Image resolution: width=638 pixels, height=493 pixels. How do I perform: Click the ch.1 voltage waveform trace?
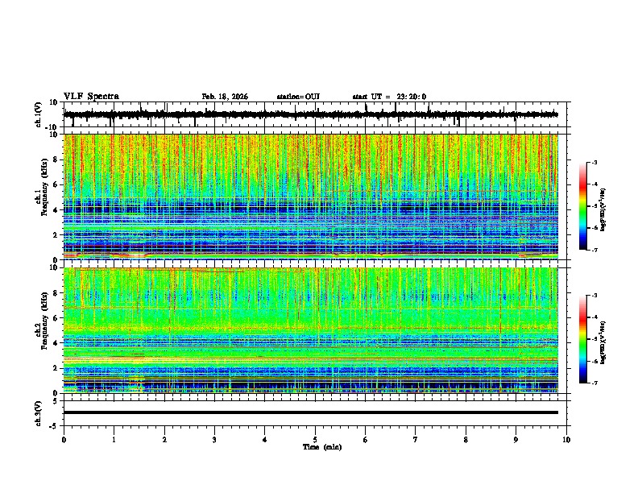tap(311, 114)
